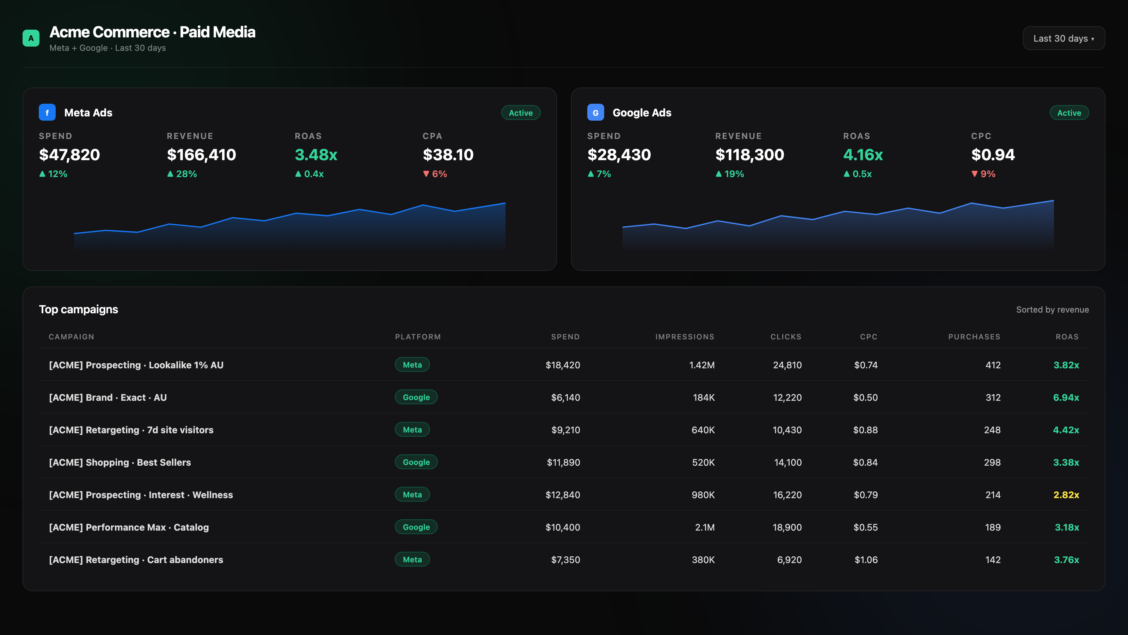Screen dimensions: 1128x635
Task: Open campaign Retargeting · 7d site visitors
Action: coord(131,429)
